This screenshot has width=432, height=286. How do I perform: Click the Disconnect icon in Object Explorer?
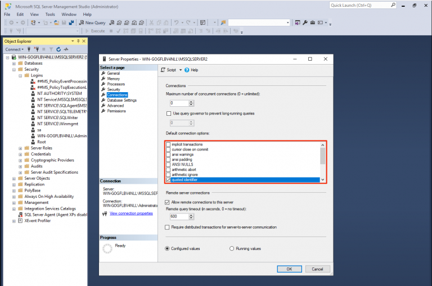pyautogui.click(x=36, y=49)
